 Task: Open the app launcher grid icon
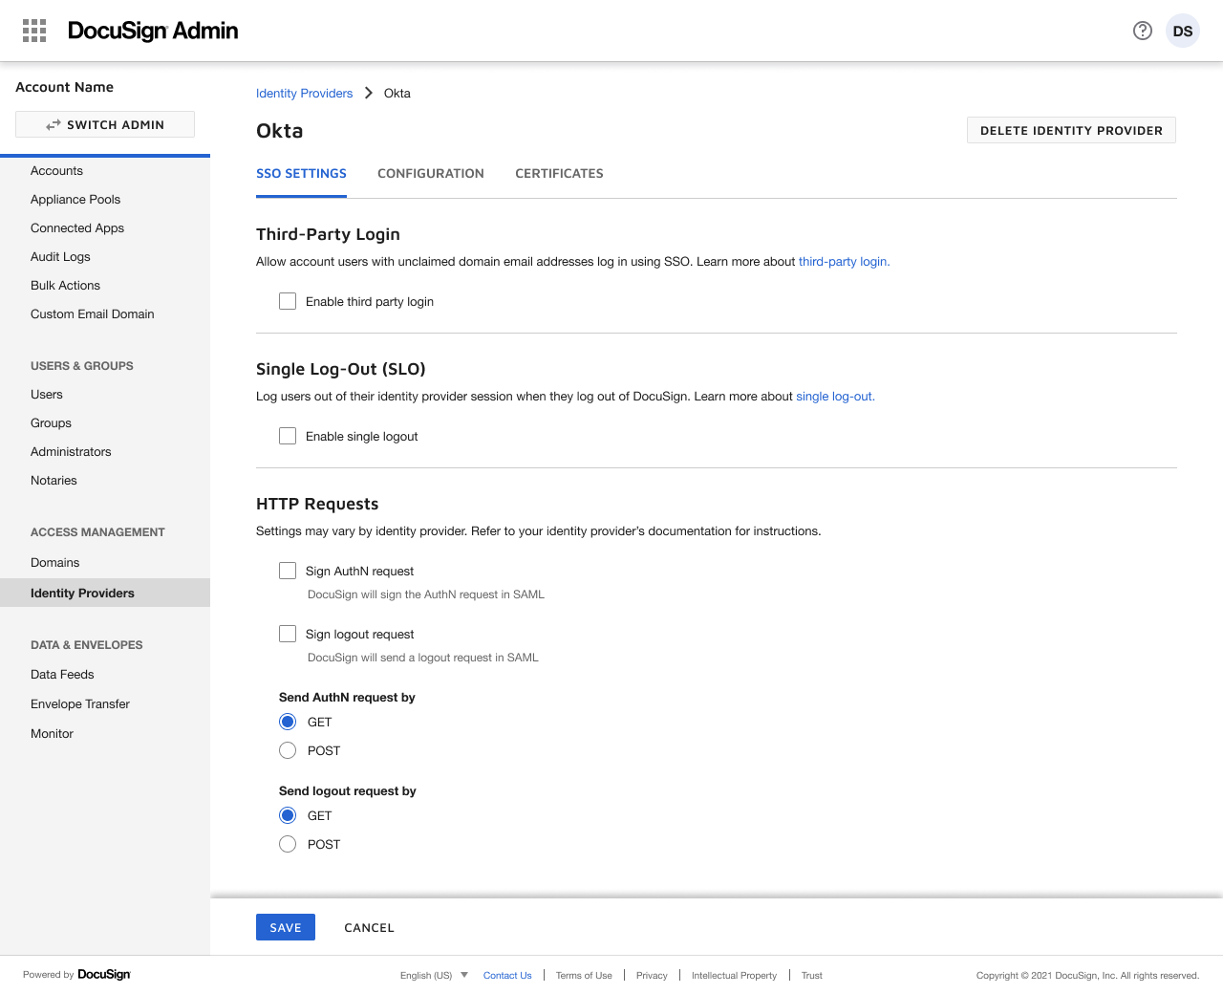point(34,31)
